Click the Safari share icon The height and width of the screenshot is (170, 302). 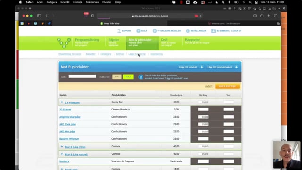(x=262, y=16)
